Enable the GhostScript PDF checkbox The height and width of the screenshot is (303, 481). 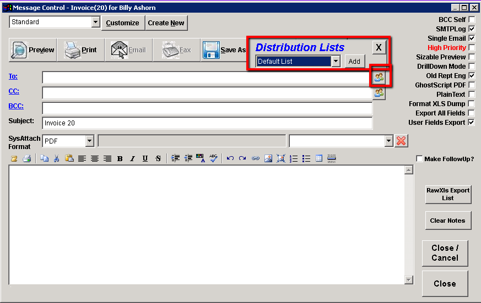[472, 85]
